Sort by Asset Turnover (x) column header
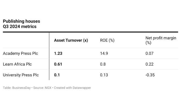 click(71, 40)
